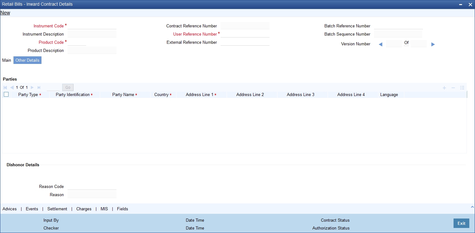The image size is (475, 233).
Task: Delete selected row from Parties grid
Action: [x=453, y=88]
